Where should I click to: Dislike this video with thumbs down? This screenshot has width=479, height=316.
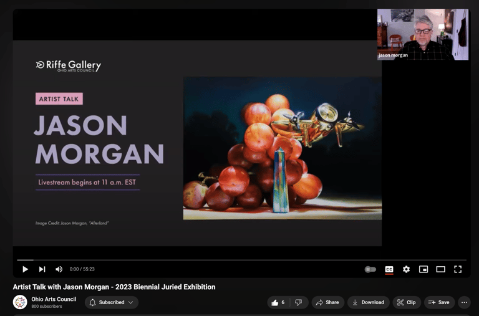point(299,302)
